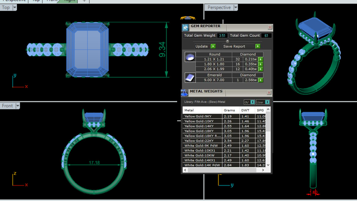The height and width of the screenshot is (201, 357).
Task: Click the metal list horizontal scrollbar thumb
Action: coord(222,170)
